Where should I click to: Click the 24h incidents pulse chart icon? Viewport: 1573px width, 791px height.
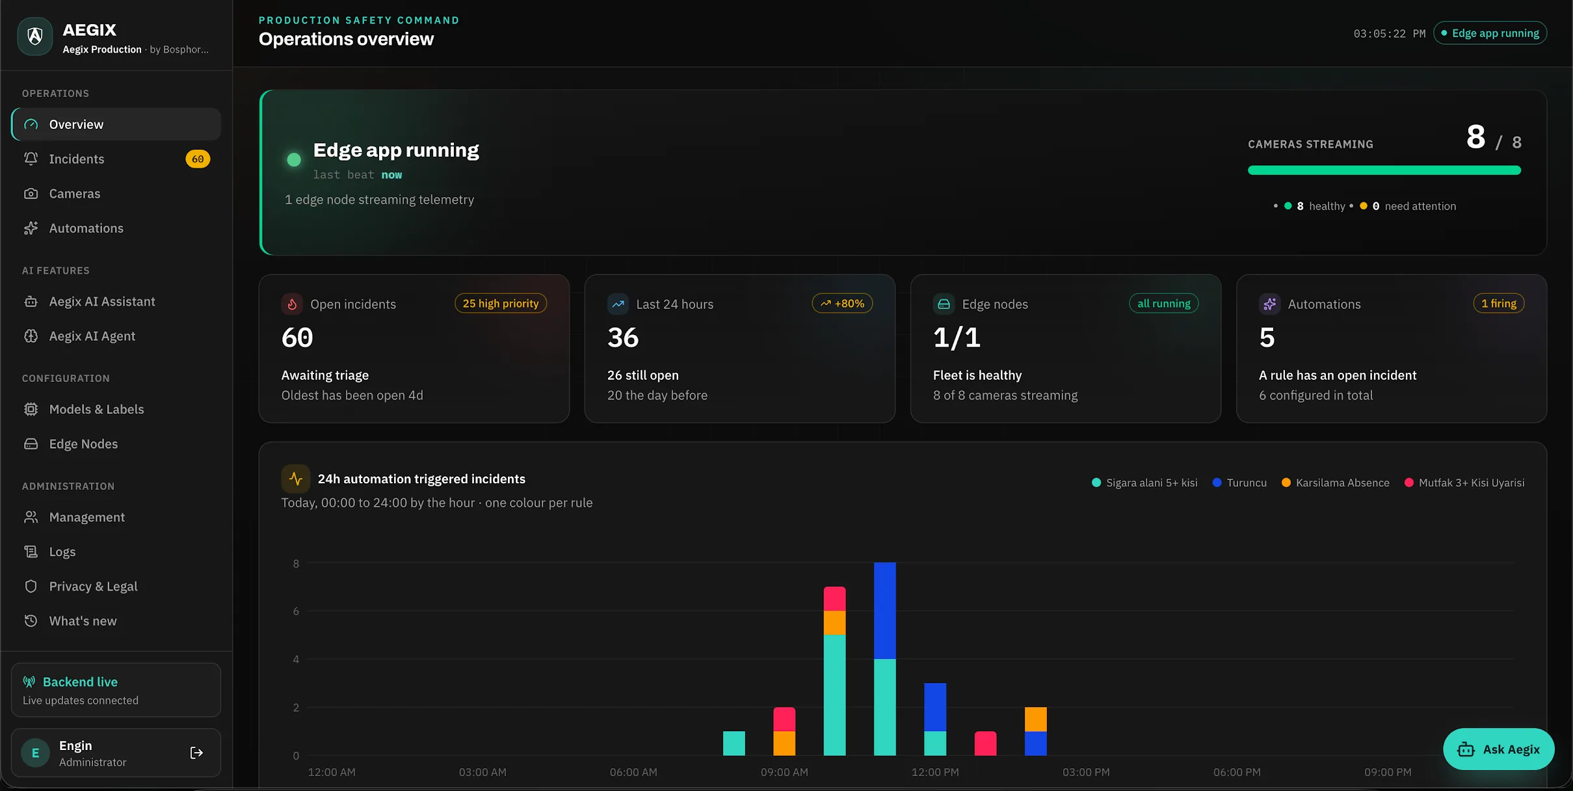click(295, 479)
